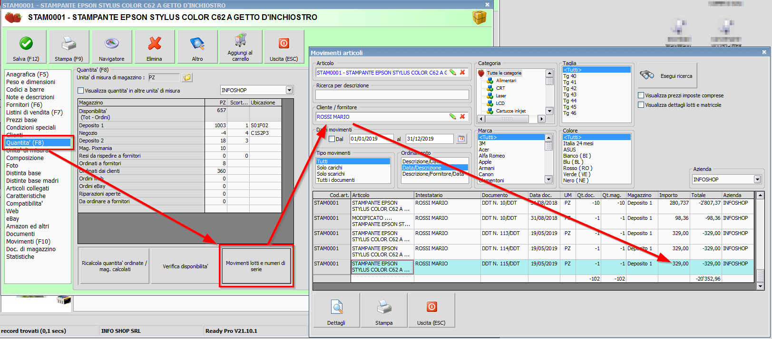Click the results table up scroll arrow
The width and height of the screenshot is (772, 339).
click(x=760, y=195)
